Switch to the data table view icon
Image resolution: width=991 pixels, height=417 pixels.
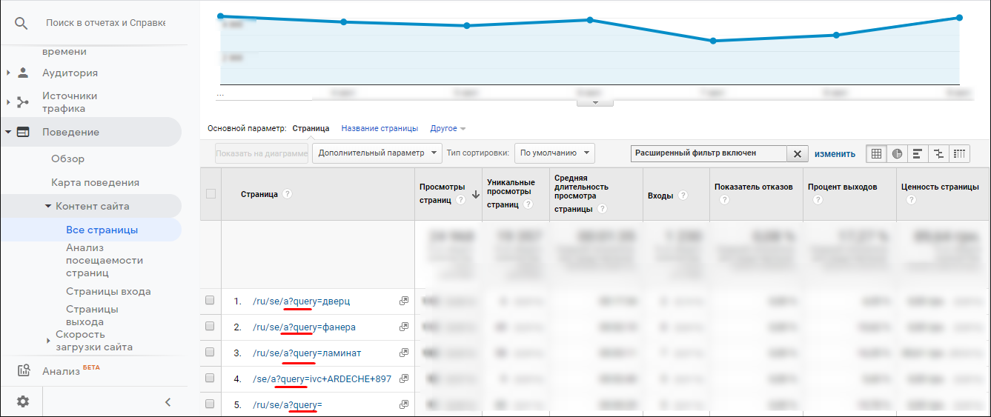876,153
